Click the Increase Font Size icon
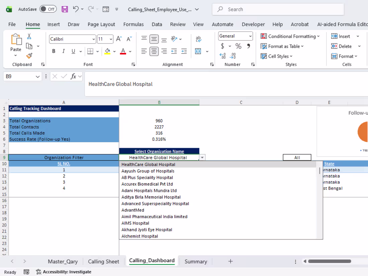368x276 pixels. (119, 39)
